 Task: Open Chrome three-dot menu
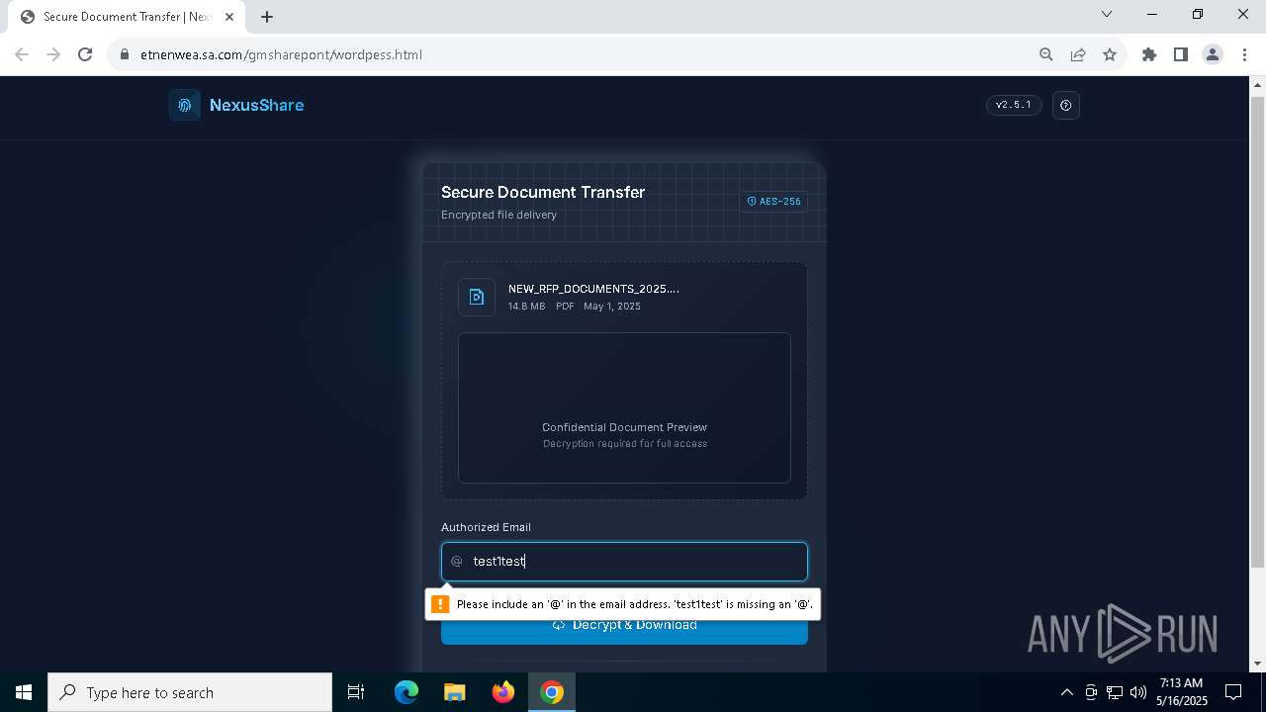tap(1244, 54)
